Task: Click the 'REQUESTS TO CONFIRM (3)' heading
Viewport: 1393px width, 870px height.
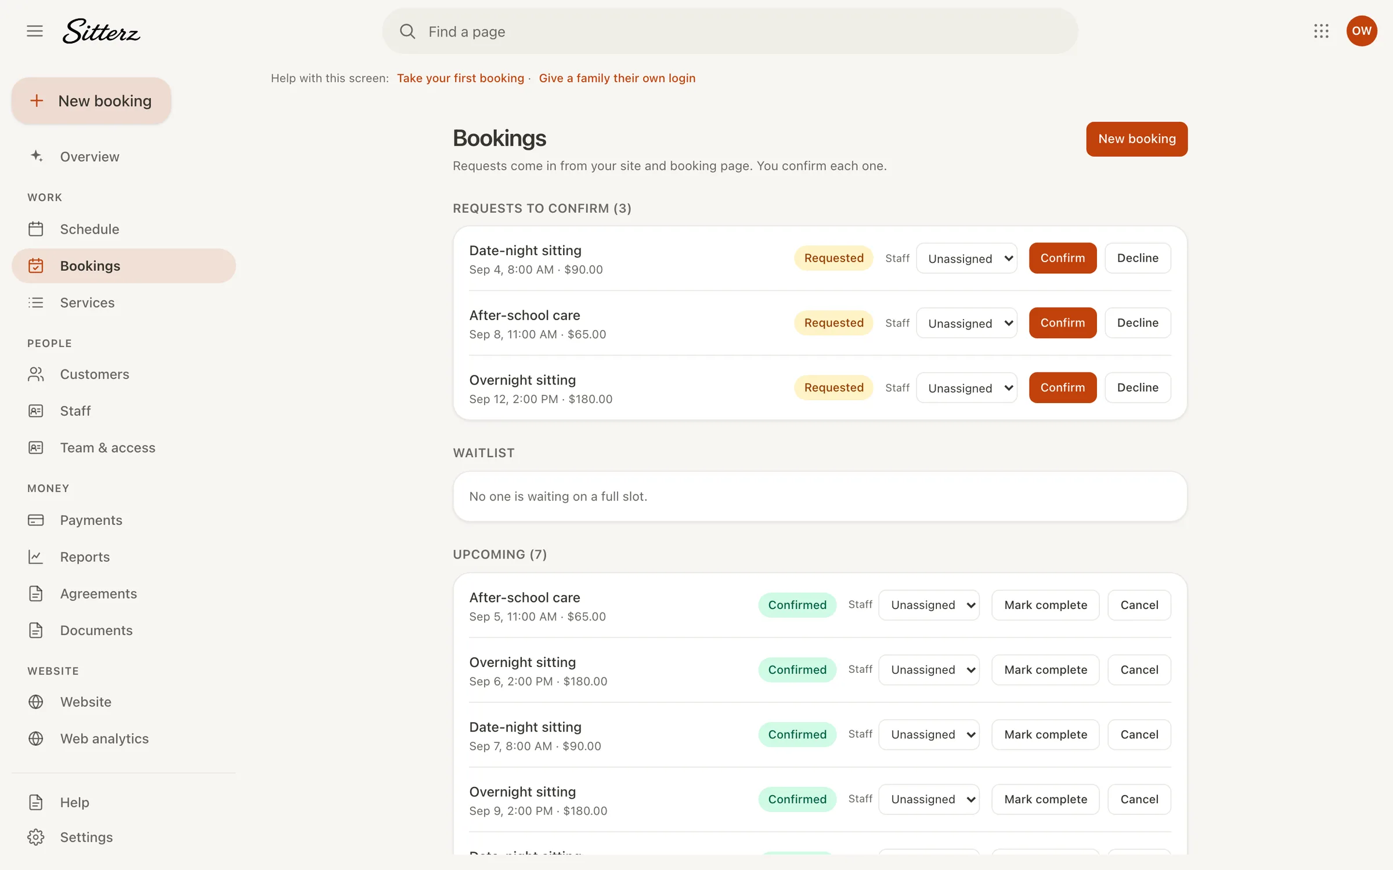Action: [542, 208]
